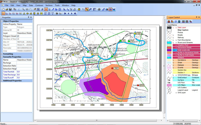Viewport: 201px width, 125px height.
Task: Select the 1:1 zoom scale icon
Action: [x=27, y=10]
